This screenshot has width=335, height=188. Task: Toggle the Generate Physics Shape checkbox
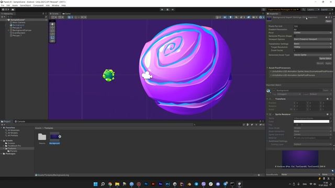(295, 36)
